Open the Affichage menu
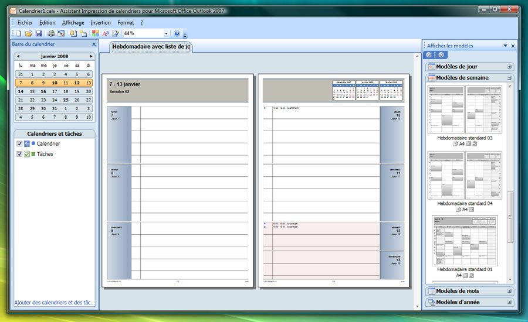 [73, 22]
